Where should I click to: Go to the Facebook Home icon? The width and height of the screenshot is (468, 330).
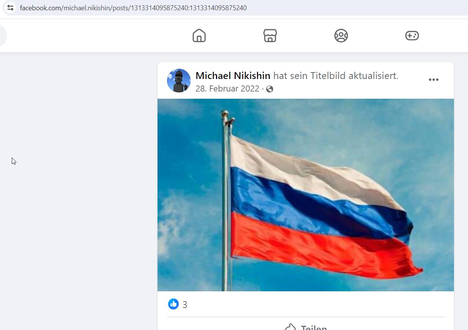tap(199, 36)
